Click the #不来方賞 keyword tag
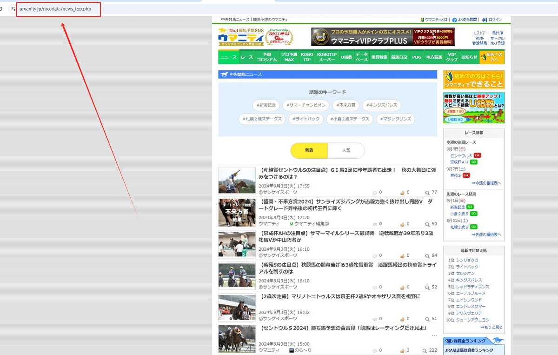 point(346,105)
